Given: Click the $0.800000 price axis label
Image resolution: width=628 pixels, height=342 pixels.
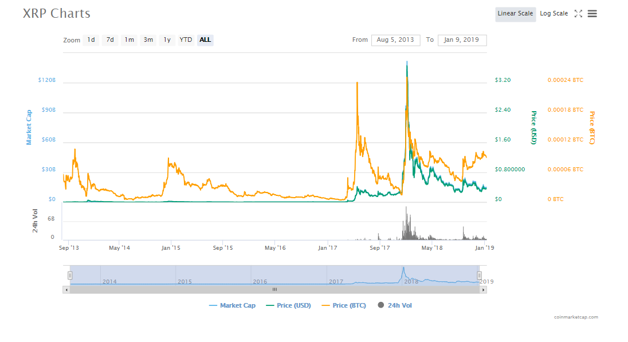Looking at the screenshot, I should (x=510, y=170).
